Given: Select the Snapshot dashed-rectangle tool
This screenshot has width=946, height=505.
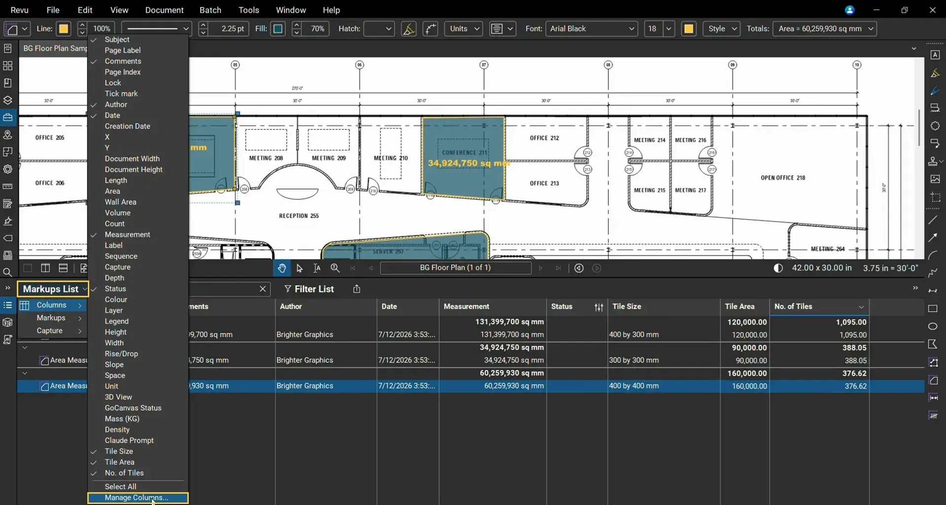Looking at the screenshot, I should [x=935, y=197].
